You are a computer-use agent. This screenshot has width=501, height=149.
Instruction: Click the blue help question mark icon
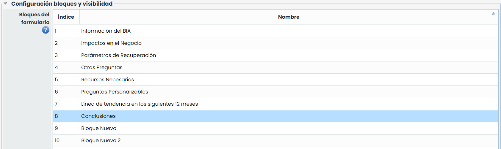46,30
